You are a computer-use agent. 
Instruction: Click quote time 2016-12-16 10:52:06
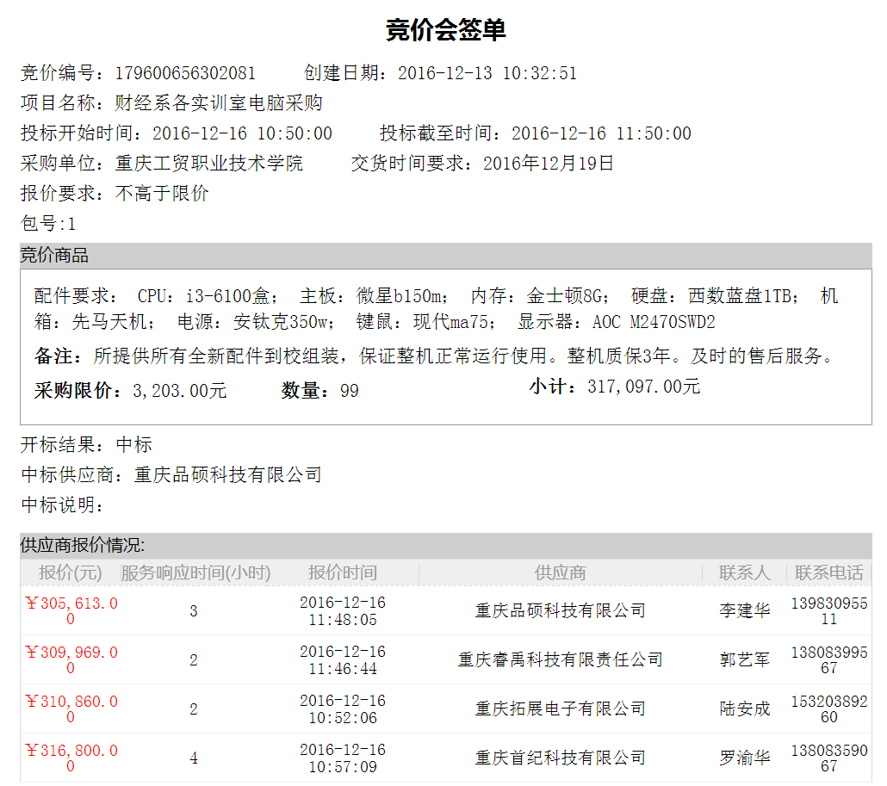click(x=343, y=709)
